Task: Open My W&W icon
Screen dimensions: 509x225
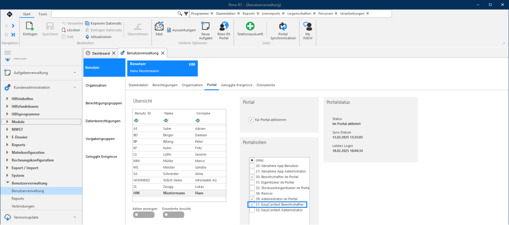Action: pyautogui.click(x=308, y=26)
